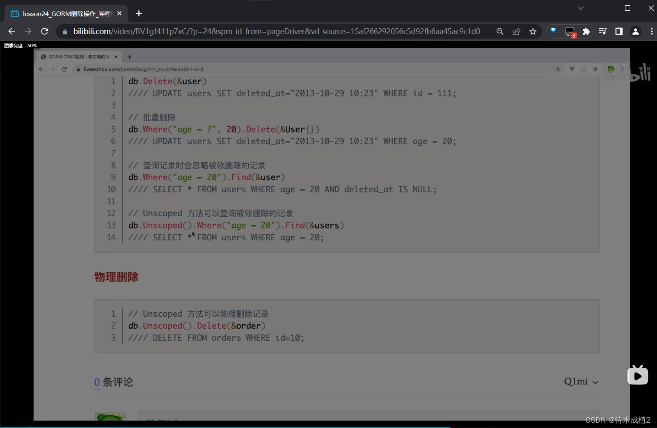Open the Chrome three-dot menu
657x428 pixels.
[652, 32]
